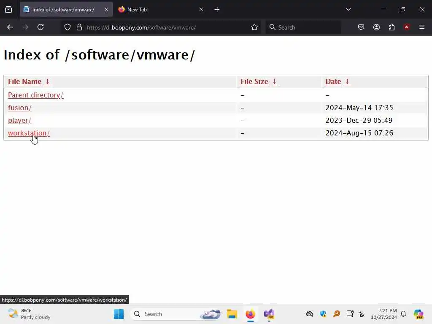
Task: Open Firefox account menu
Action: [x=376, y=27]
